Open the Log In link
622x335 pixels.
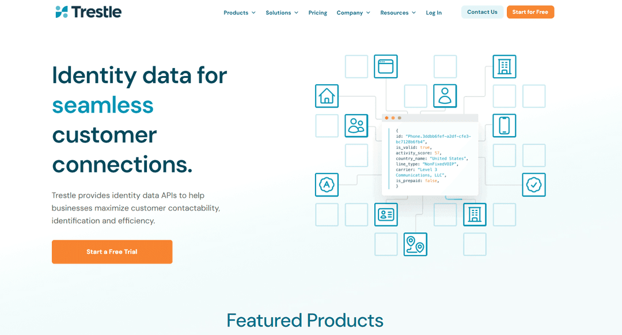434,13
